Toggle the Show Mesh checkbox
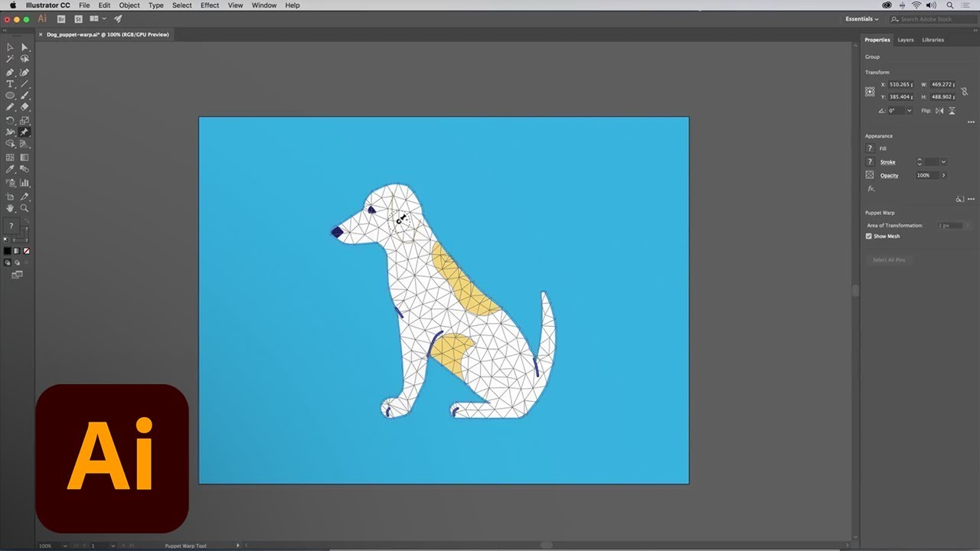The width and height of the screenshot is (980, 551). [x=869, y=236]
